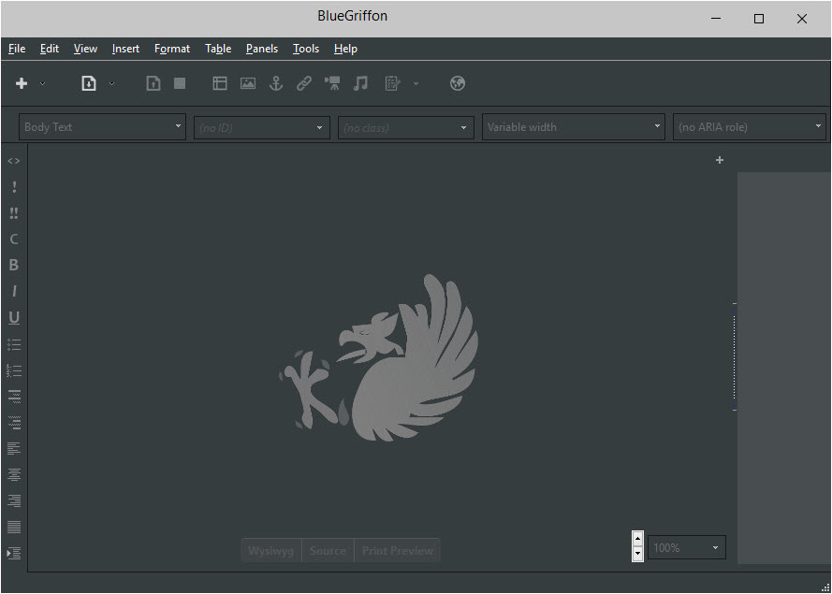Image resolution: width=832 pixels, height=594 pixels.
Task: Justify text alignment
Action: coord(14,527)
